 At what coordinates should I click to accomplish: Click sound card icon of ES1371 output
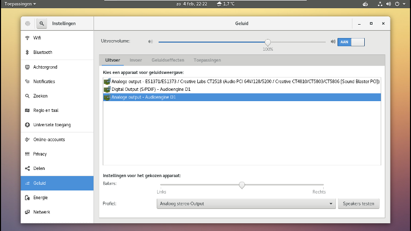pyautogui.click(x=107, y=82)
